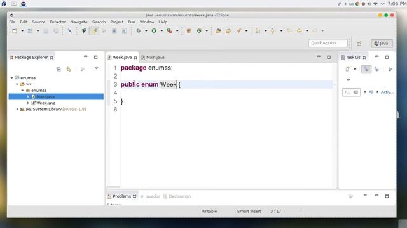Select Week.java in Package Explorer
The width and height of the screenshot is (407, 228).
46,103
